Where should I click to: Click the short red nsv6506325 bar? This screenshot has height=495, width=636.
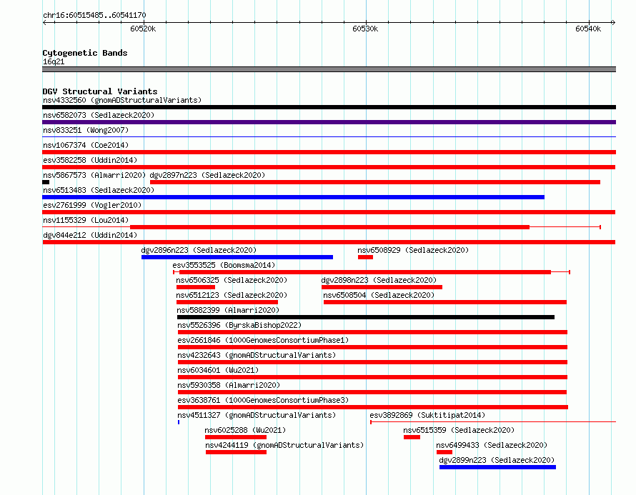[x=196, y=287]
